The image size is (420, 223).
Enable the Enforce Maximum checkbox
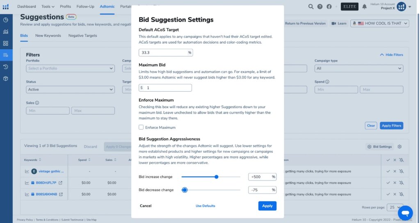pos(141,127)
